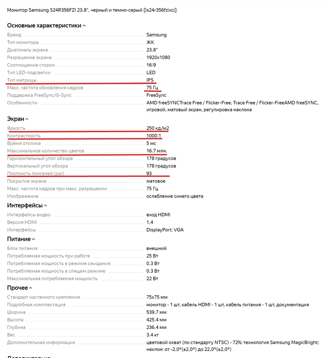Collapse the Интерфейсы section chevron

pyautogui.click(x=45, y=205)
